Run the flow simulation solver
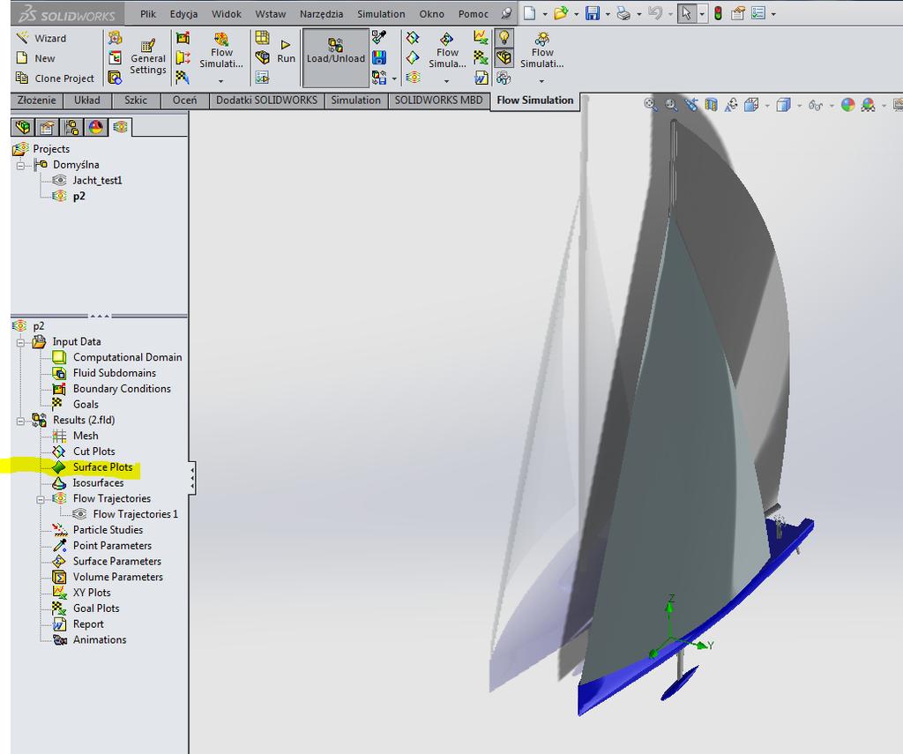This screenshot has width=903, height=754. point(286,52)
